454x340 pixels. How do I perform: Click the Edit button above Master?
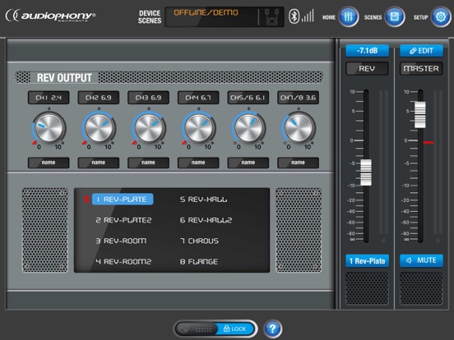(421, 51)
